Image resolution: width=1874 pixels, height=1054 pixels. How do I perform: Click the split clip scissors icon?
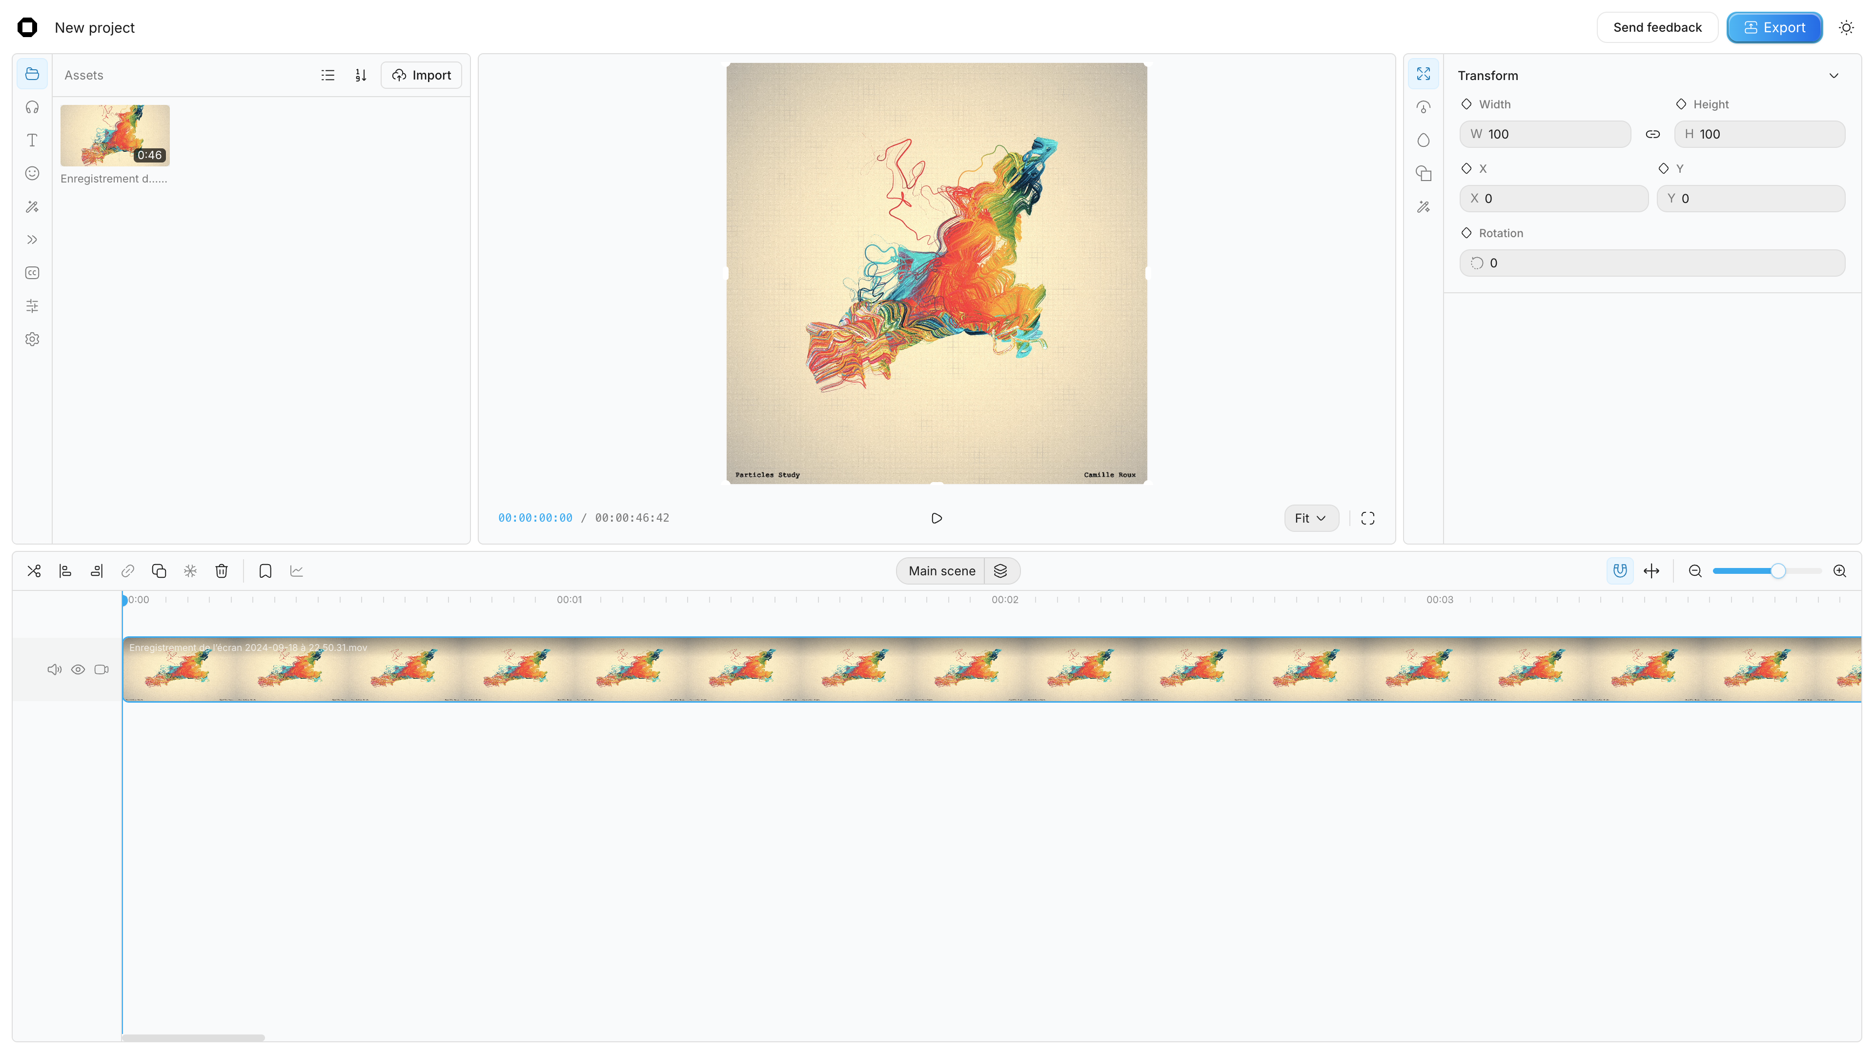[x=34, y=571]
